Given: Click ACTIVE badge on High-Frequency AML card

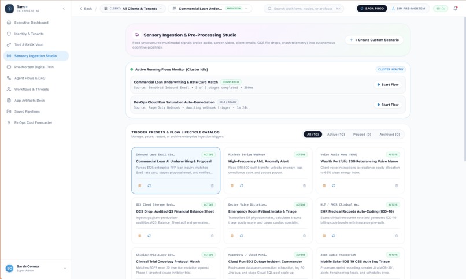Looking at the screenshot, I should (x=301, y=155).
